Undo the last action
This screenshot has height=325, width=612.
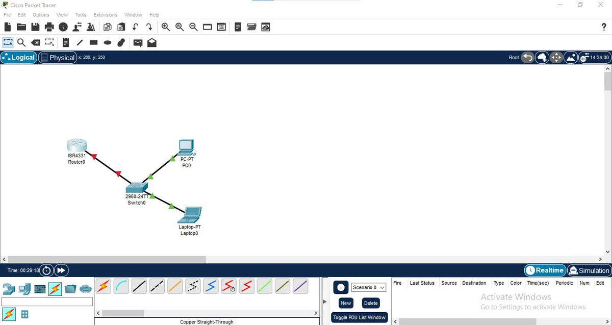coord(135,27)
